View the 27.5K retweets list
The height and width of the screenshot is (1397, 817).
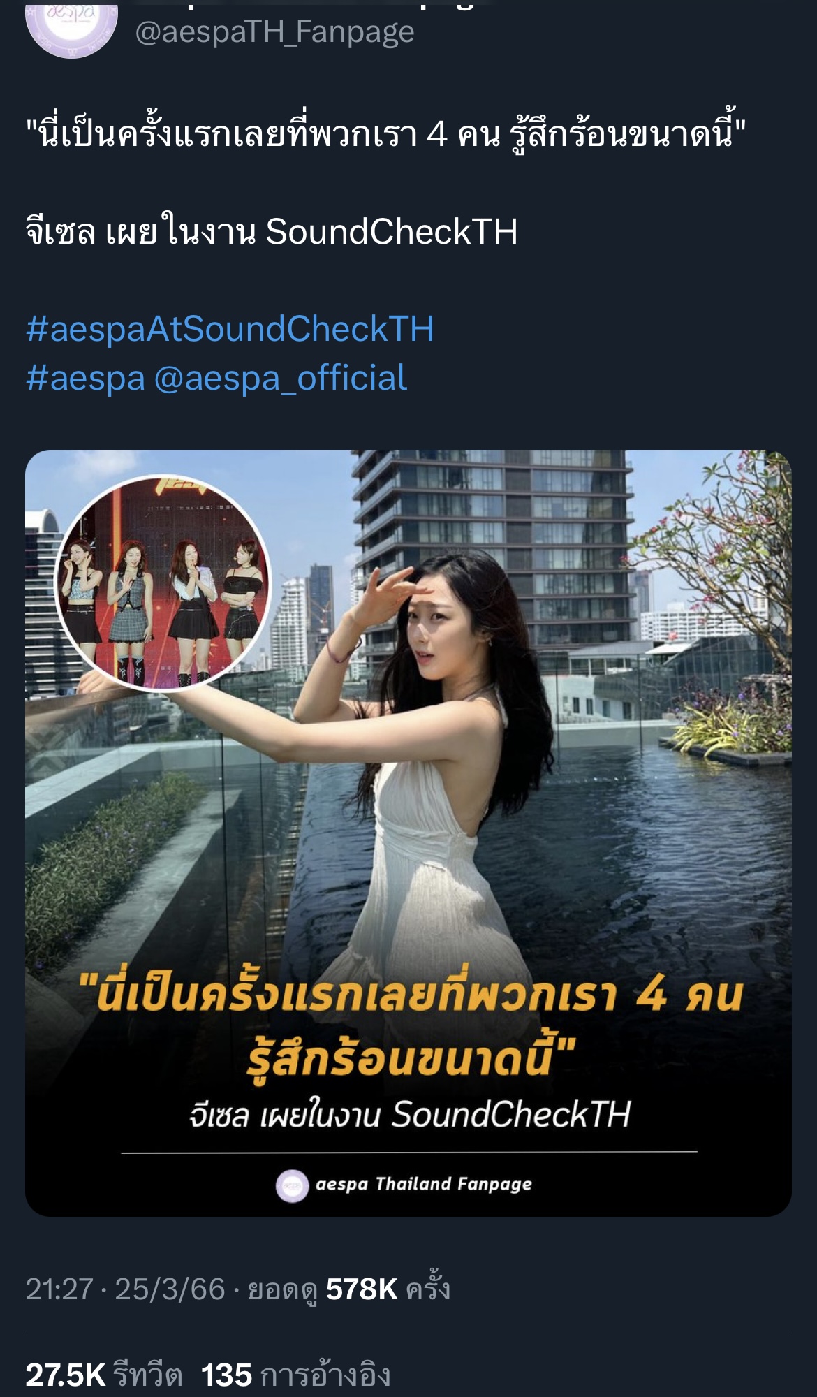tap(104, 1375)
